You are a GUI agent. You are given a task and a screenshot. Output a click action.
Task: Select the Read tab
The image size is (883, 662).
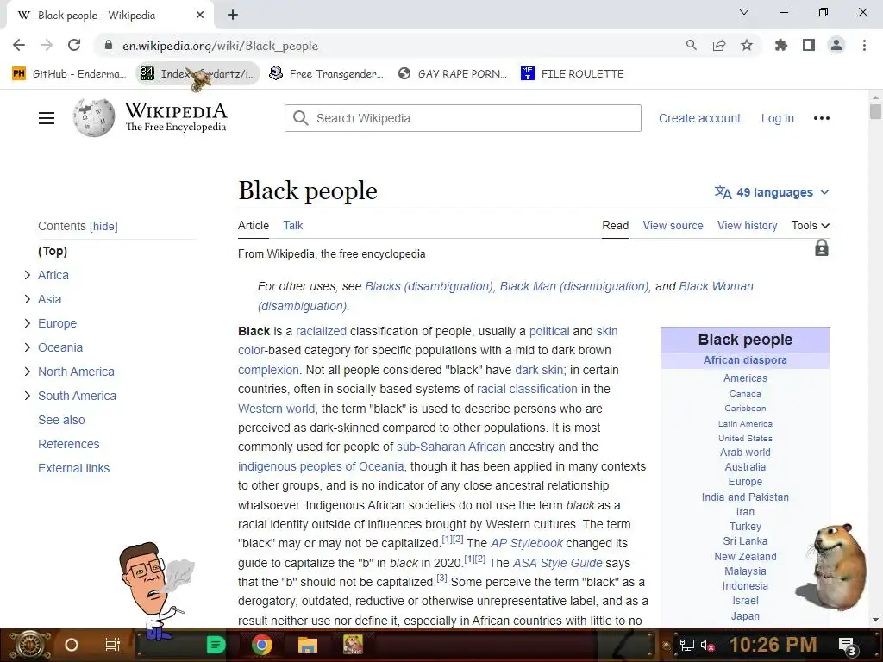[615, 225]
